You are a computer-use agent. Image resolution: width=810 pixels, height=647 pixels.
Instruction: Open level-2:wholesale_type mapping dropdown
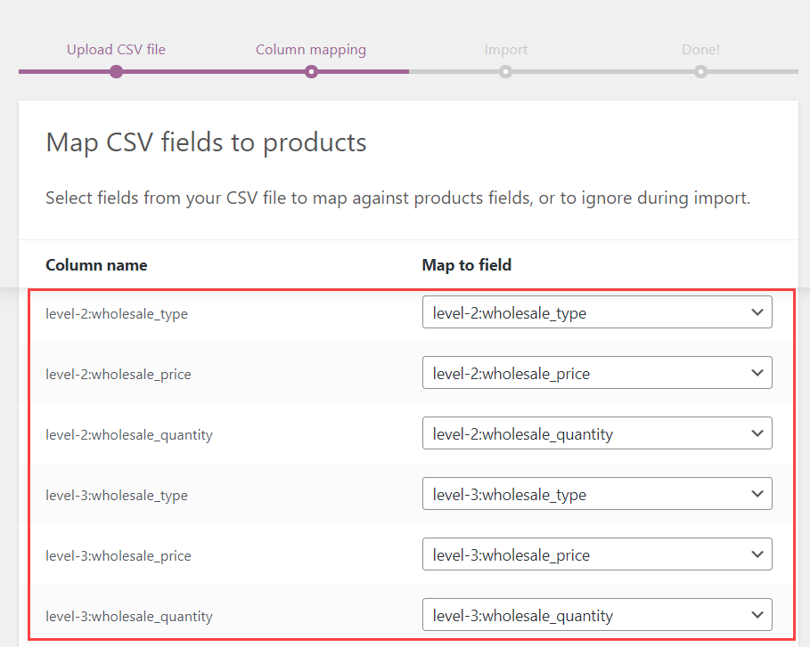(x=597, y=312)
